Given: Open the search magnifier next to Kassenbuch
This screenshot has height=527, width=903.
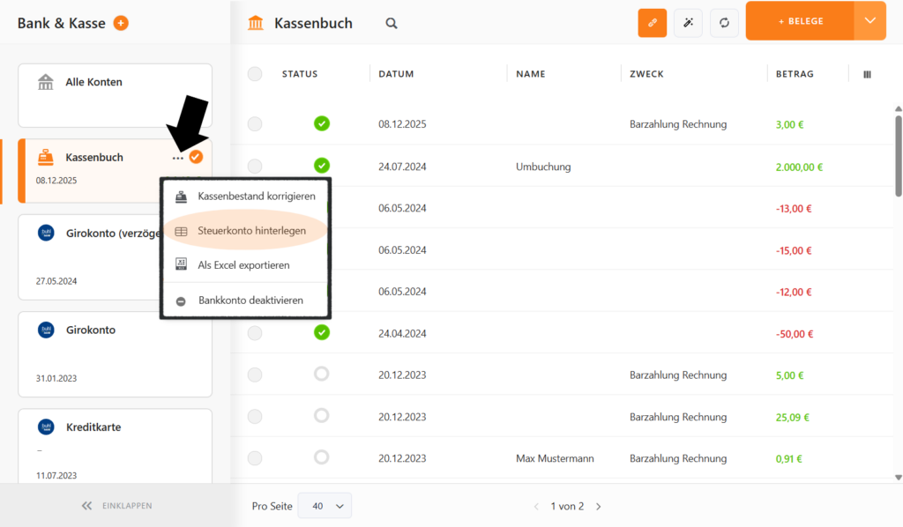Looking at the screenshot, I should [x=392, y=23].
